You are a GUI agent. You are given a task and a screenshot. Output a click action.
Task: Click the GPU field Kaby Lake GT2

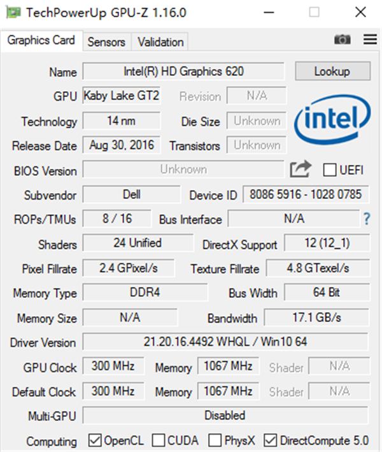tap(122, 96)
